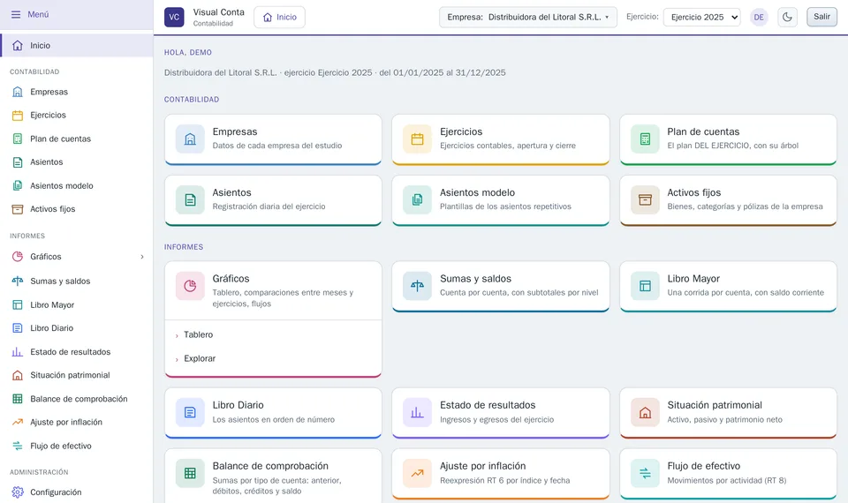Click Asientos modelo icon in sidebar
Viewport: 848px width, 503px height.
pos(18,186)
